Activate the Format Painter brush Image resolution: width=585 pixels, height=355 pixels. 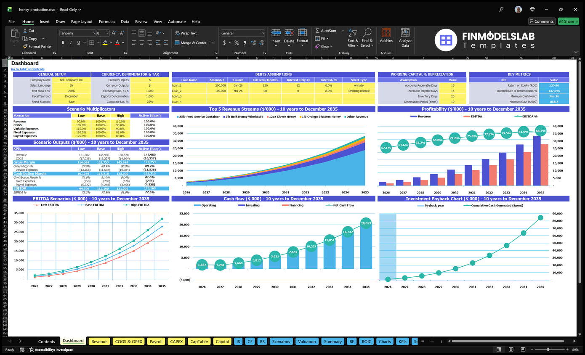point(37,46)
